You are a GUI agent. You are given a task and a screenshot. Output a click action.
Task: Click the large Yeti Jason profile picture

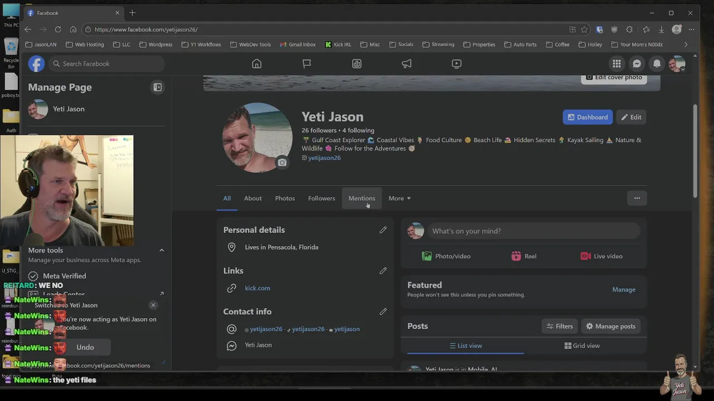point(257,137)
